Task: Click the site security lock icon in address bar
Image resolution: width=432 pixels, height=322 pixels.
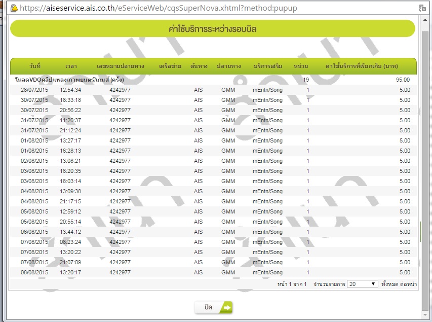Action: pyautogui.click(x=14, y=8)
